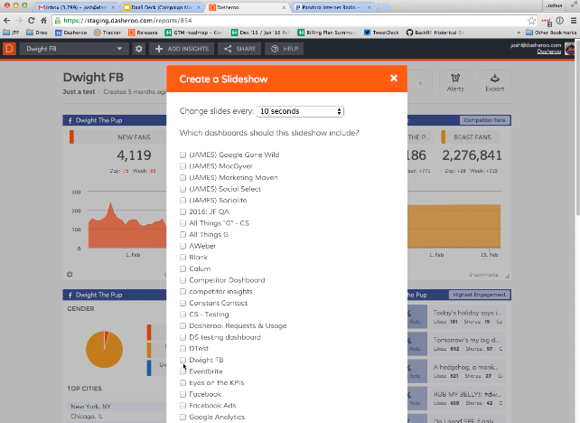Open Change slides every dropdown

[x=300, y=111]
